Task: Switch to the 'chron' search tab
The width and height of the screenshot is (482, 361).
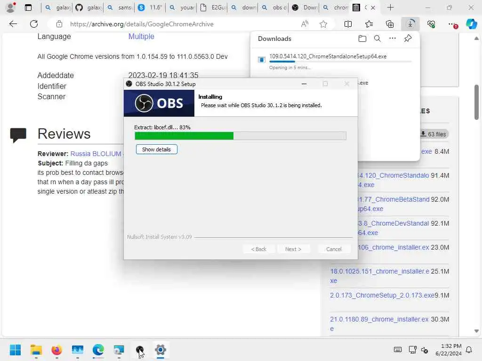Action: point(335,8)
